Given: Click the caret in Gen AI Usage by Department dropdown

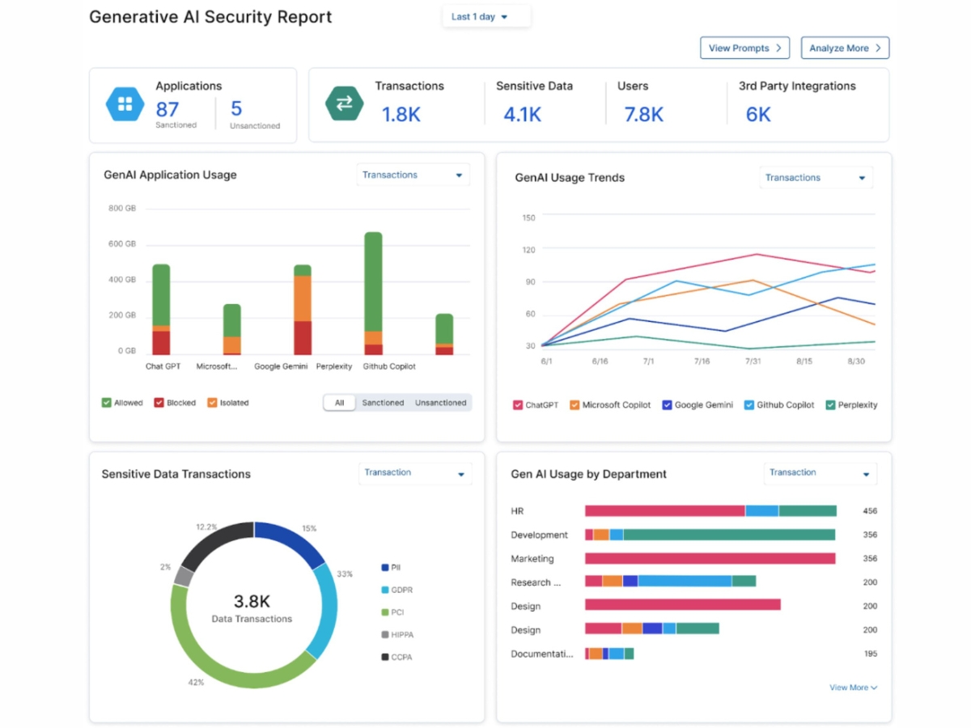Looking at the screenshot, I should [x=866, y=474].
